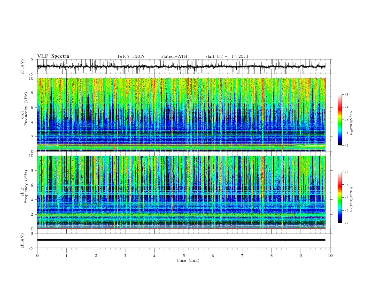Image resolution: width=372 pixels, height=287 pixels.
Task: Click the "4" tick on the time axis
Action: [x=155, y=256]
